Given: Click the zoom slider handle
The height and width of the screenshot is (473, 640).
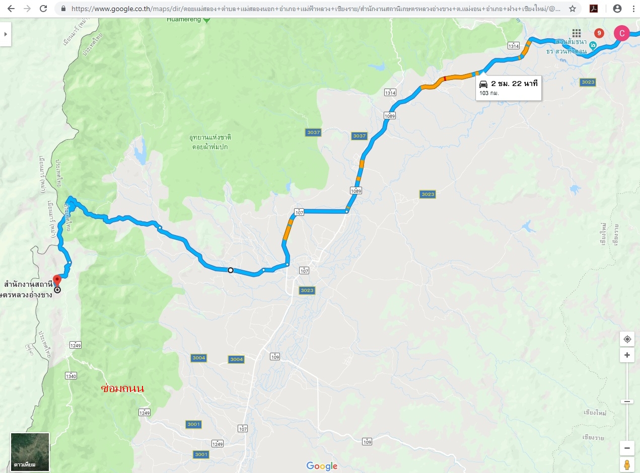Looking at the screenshot, I should click(x=627, y=401).
